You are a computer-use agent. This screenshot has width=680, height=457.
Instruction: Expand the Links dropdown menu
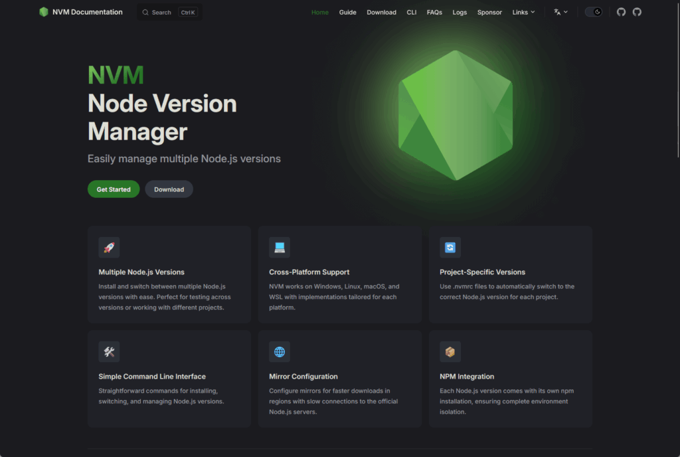pos(523,12)
